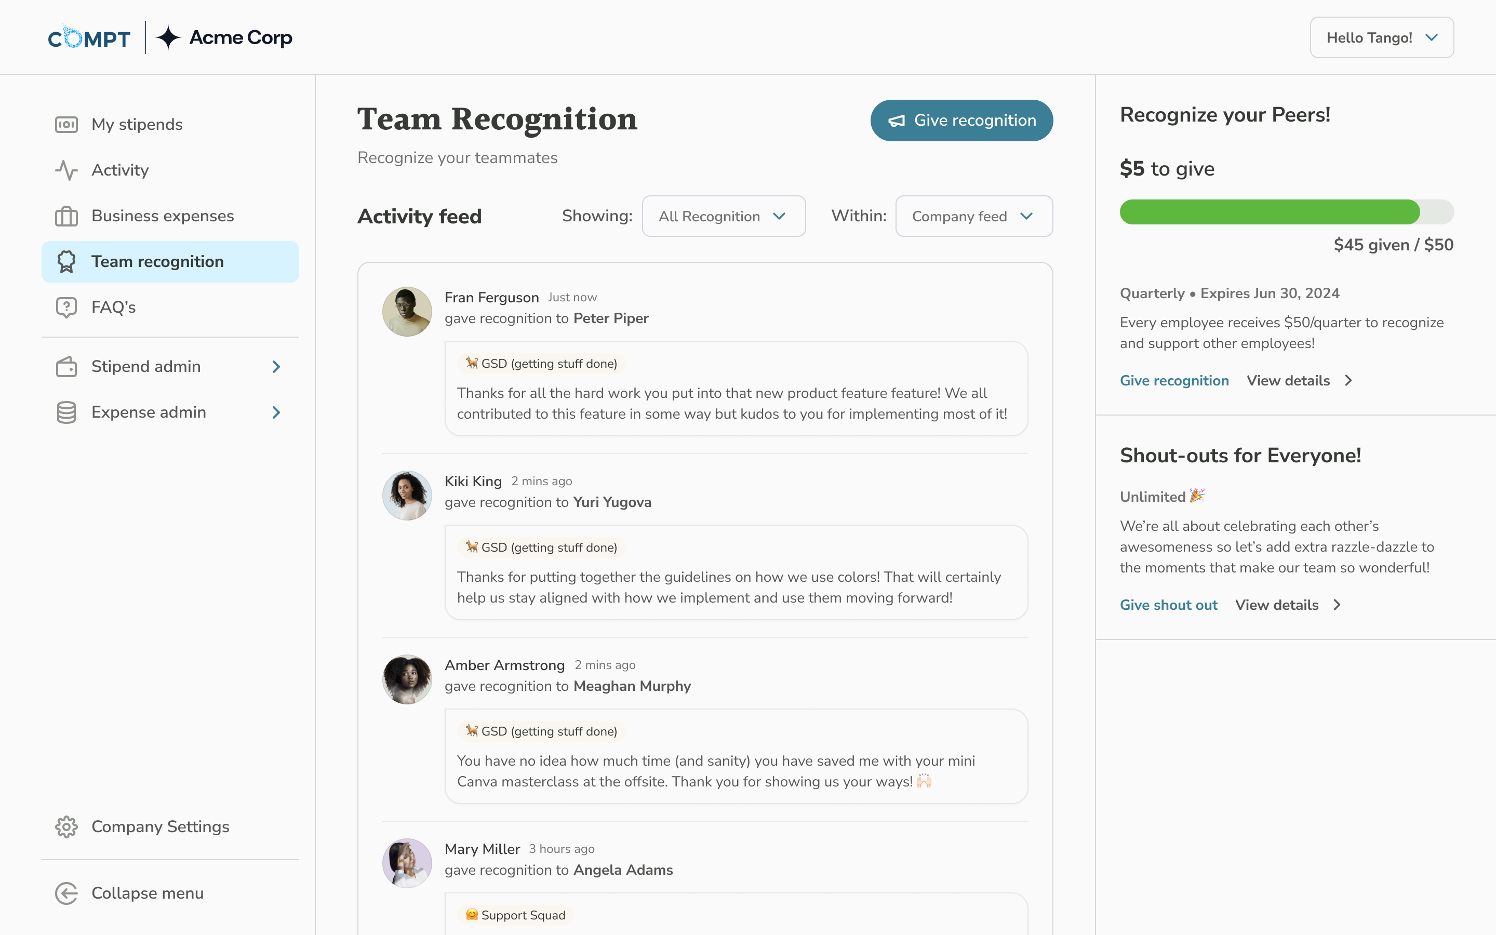Image resolution: width=1496 pixels, height=935 pixels.
Task: Expand the Expense admin chevron
Action: [276, 412]
